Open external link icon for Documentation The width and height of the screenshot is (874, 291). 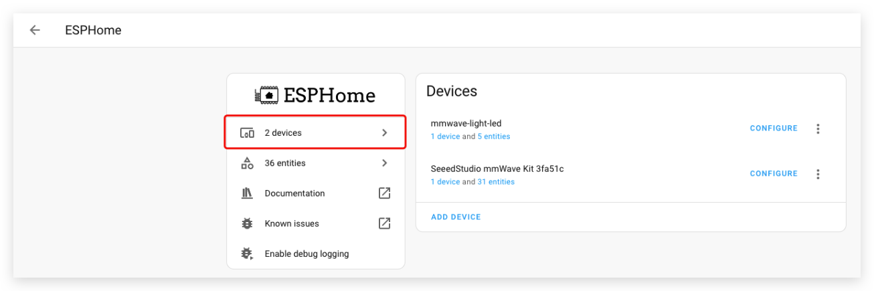click(384, 193)
